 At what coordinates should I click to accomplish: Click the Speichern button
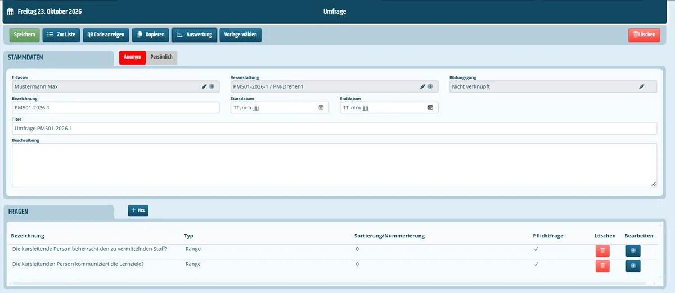(x=25, y=35)
